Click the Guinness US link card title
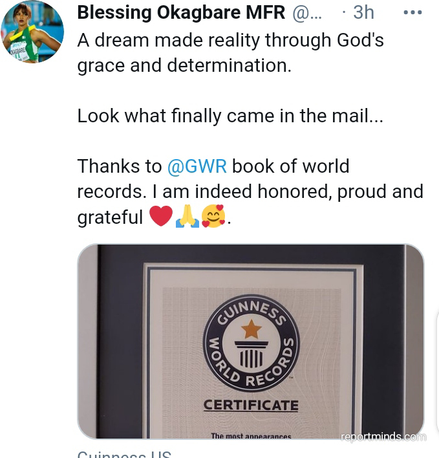 pyautogui.click(x=124, y=455)
